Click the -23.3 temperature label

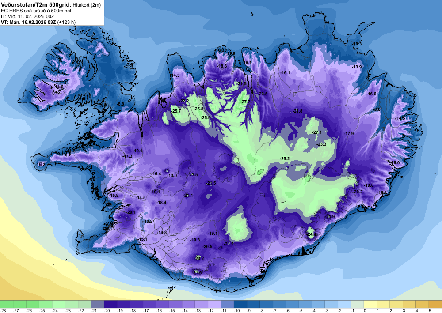point(321,144)
